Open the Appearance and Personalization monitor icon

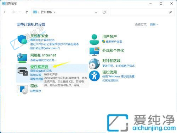click(x=95, y=52)
